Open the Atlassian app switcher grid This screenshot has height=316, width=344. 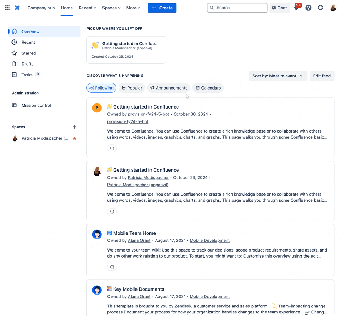click(x=7, y=8)
